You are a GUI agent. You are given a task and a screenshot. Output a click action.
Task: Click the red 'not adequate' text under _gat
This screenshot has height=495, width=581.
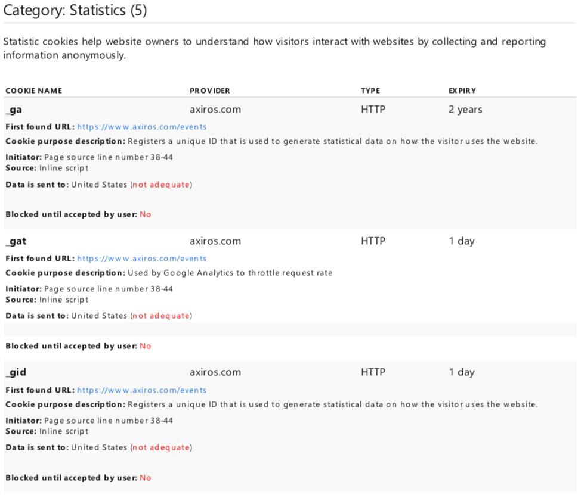(x=161, y=316)
